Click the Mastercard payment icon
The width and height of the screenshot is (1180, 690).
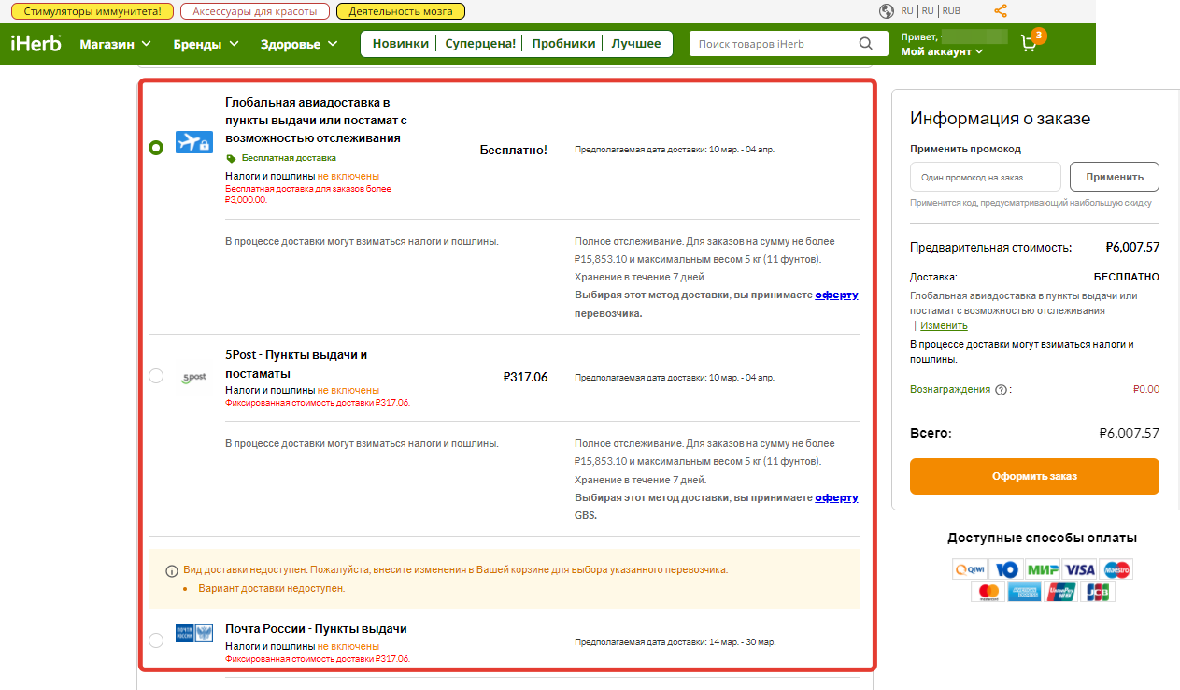tap(988, 592)
